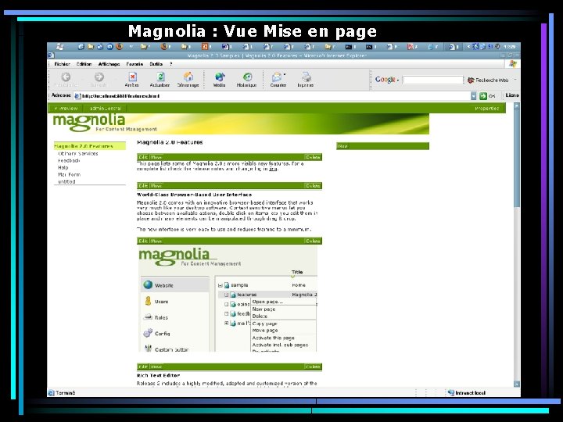
Task: Click the Google search input field
Action: [x=432, y=80]
